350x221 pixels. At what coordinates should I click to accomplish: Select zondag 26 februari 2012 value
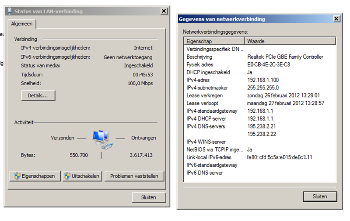[x=283, y=96]
